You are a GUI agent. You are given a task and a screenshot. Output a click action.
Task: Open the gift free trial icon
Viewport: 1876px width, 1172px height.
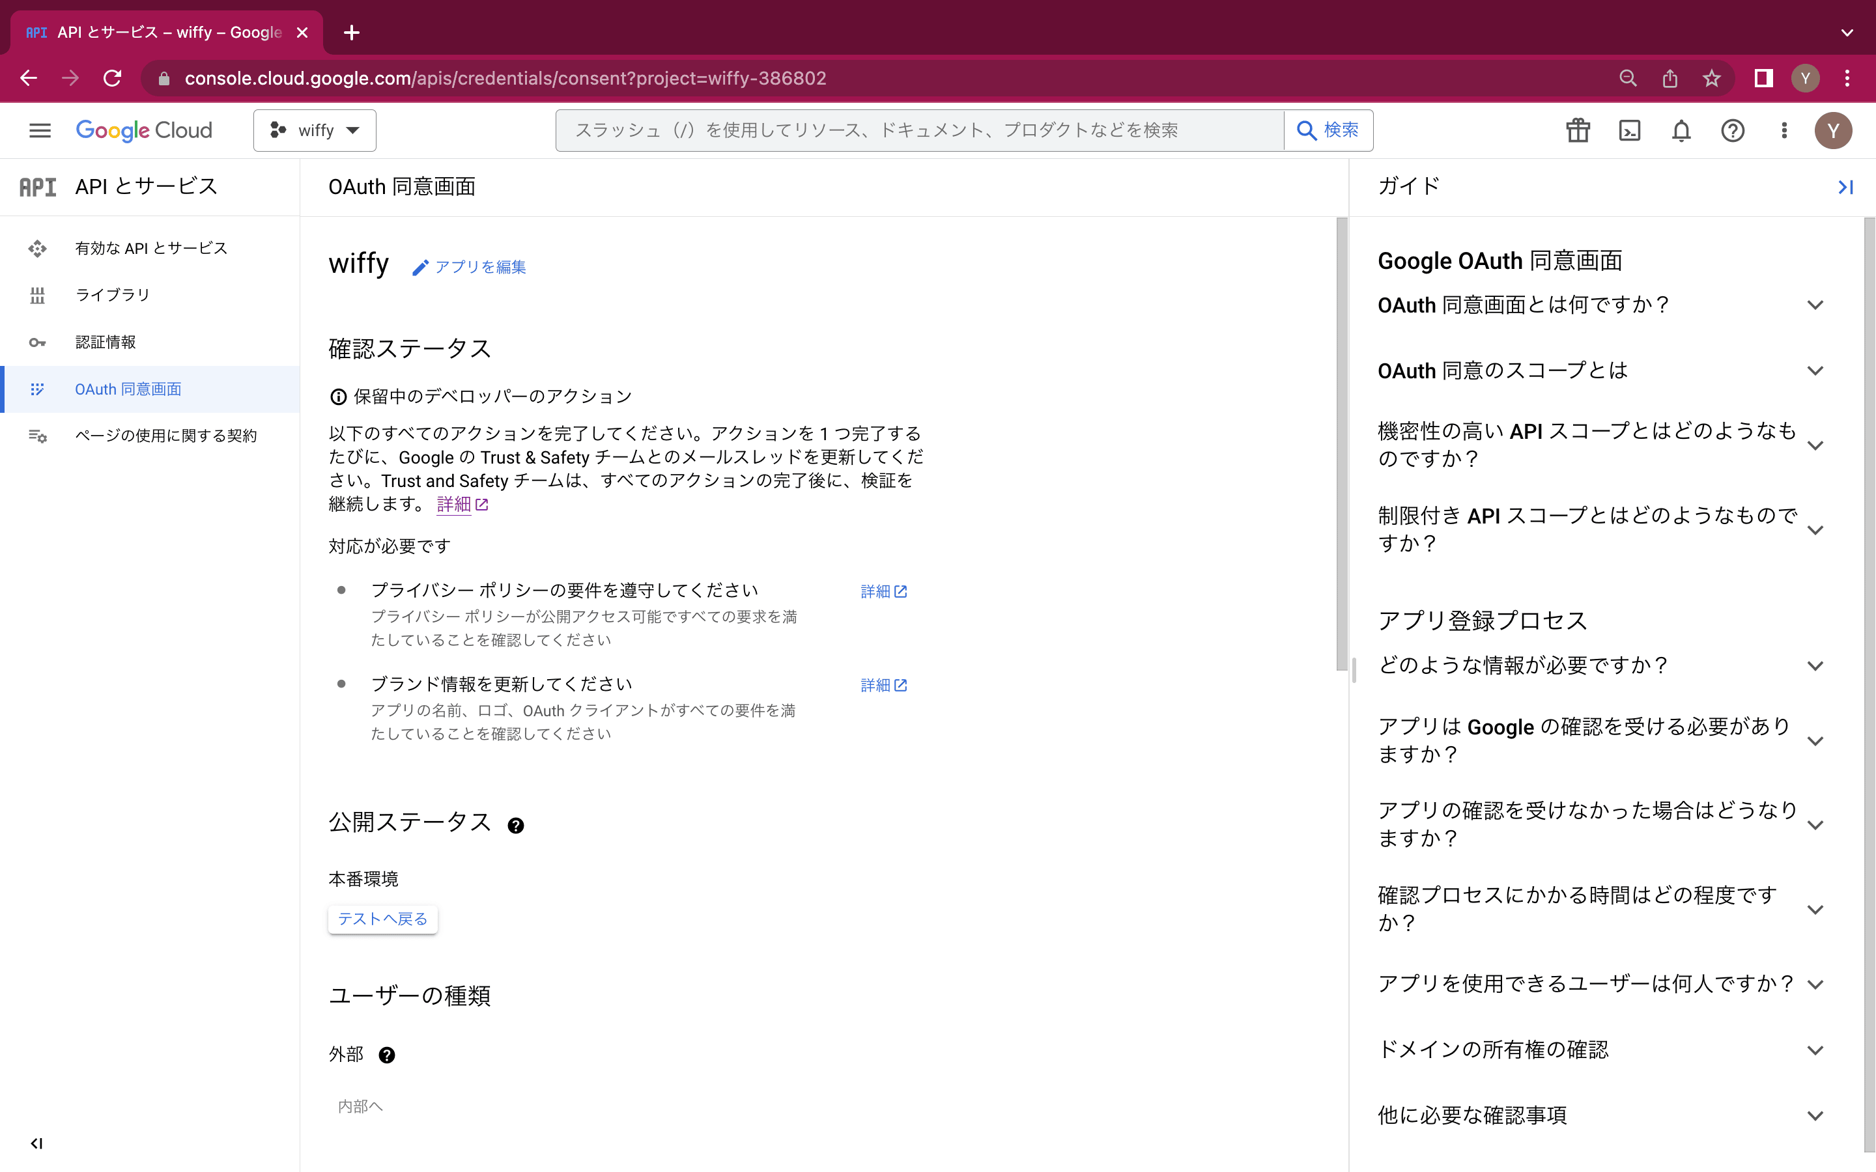click(1578, 130)
